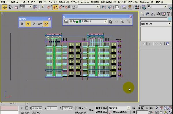Click Select Objects in Current Layer icon
This screenshot has width=173, height=114.
pyautogui.click(x=122, y=21)
